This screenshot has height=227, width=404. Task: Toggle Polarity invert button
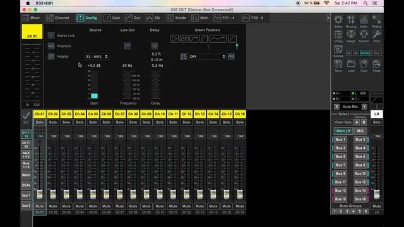[x=51, y=57]
